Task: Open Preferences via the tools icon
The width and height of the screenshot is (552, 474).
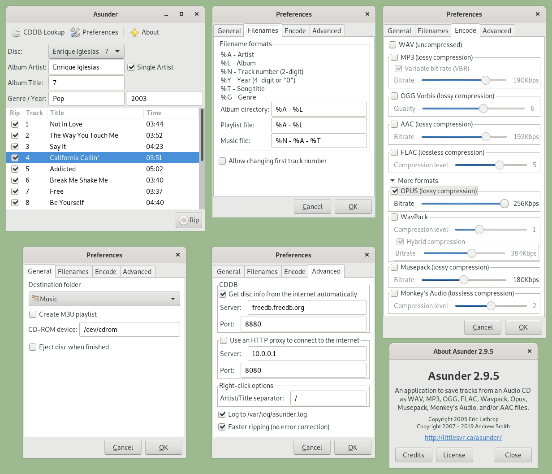Action: click(75, 32)
